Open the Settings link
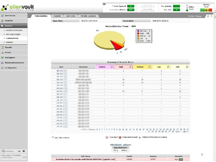This screenshot has width=216, height=162. 199,16
